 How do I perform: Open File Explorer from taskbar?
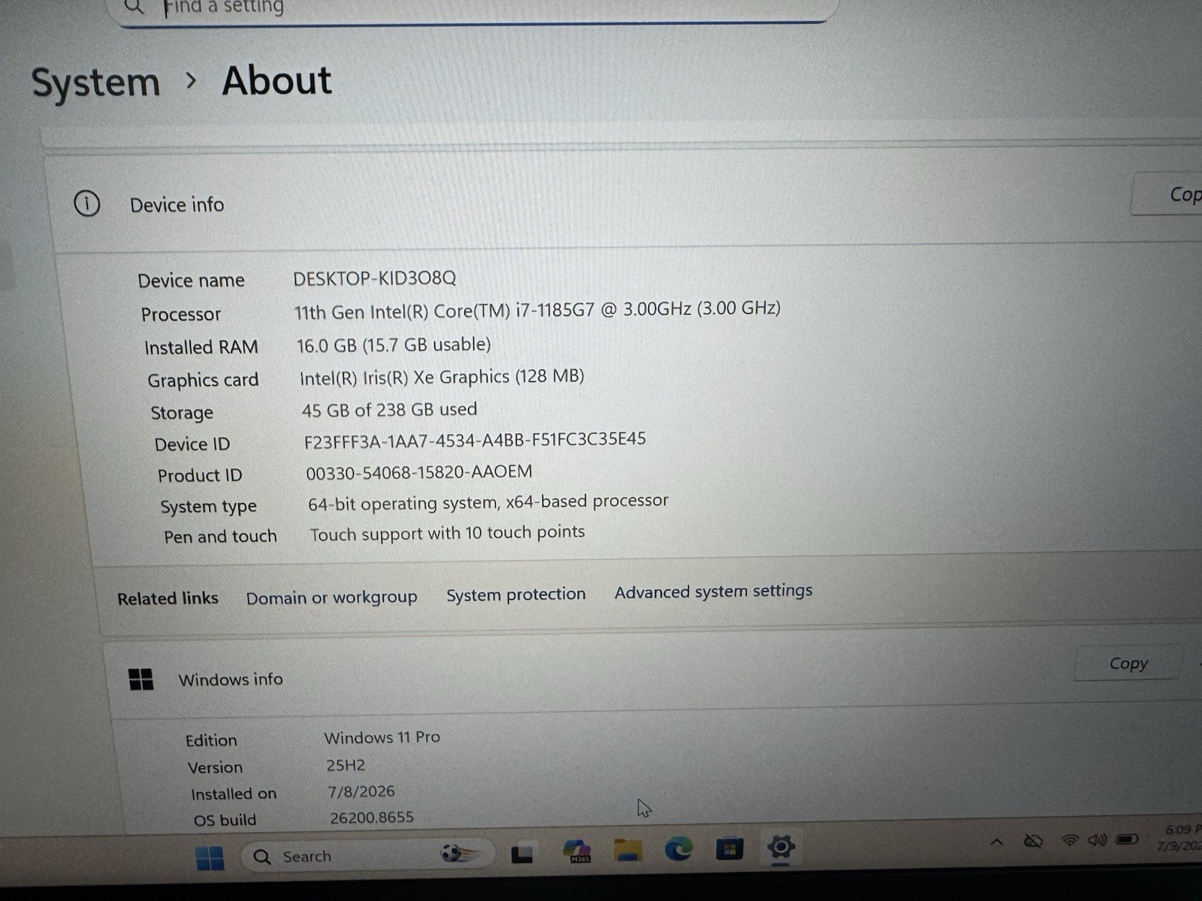[x=628, y=850]
